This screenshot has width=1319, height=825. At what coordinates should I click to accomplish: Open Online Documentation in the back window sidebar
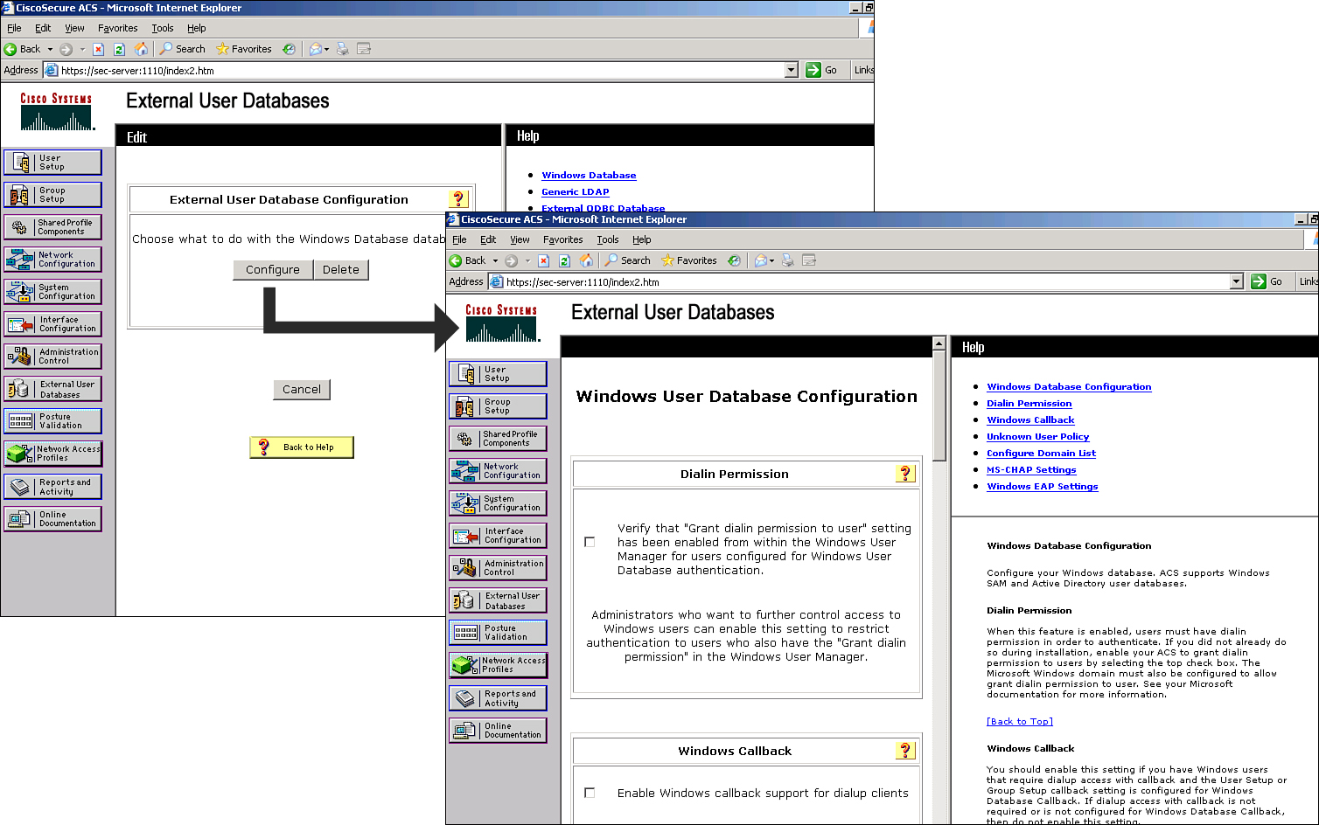(x=52, y=519)
